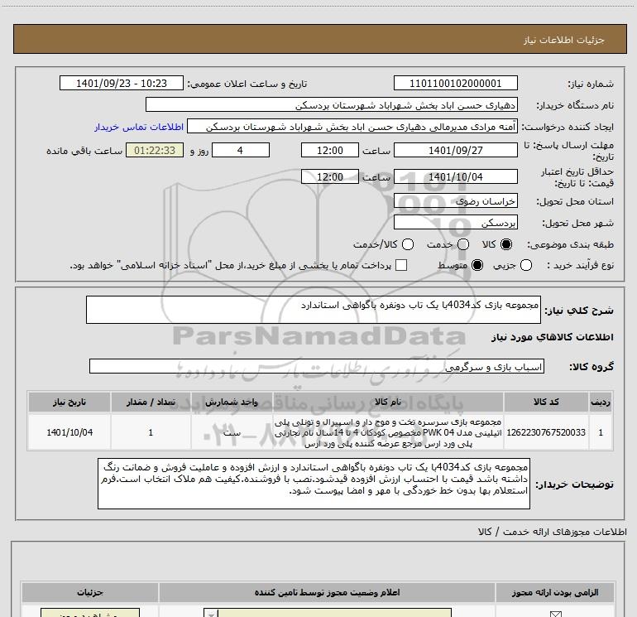637x617 pixels.
Task: Click the unit cell ست
Action: tap(232, 432)
